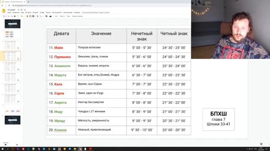Open the Инструменты menu
Screen dimensions: 270x151
pos(57,13)
